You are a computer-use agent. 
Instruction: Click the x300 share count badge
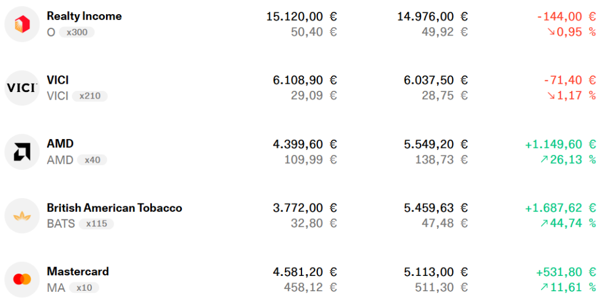tap(77, 32)
